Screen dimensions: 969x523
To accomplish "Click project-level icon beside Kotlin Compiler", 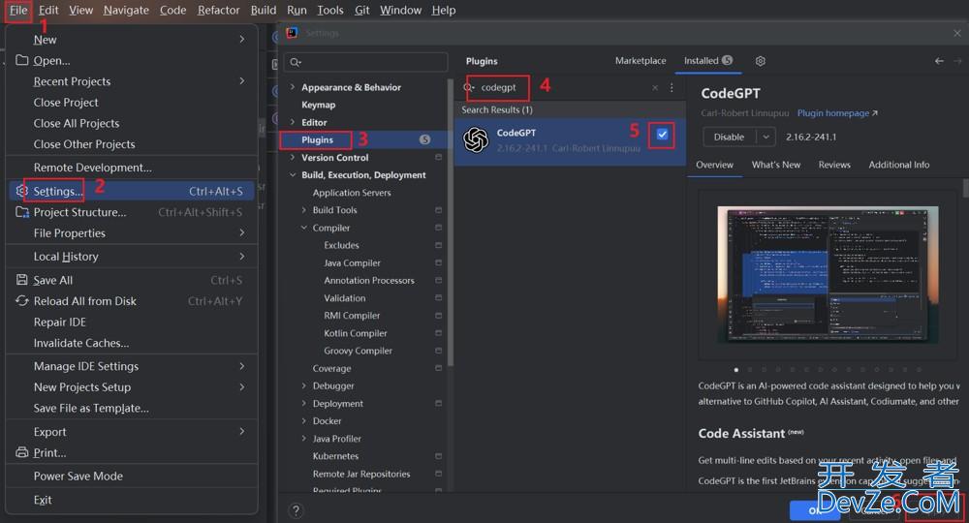I will [x=438, y=333].
